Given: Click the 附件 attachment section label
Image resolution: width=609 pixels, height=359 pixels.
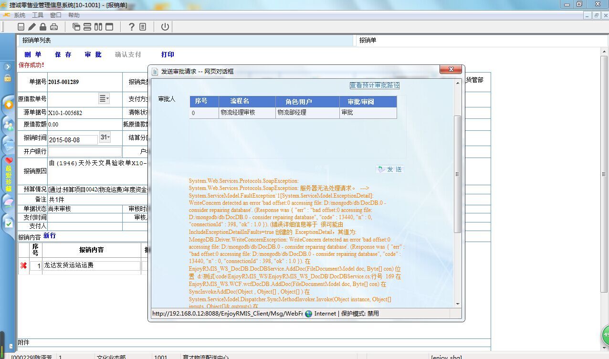Looking at the screenshot, I should pos(24,343).
